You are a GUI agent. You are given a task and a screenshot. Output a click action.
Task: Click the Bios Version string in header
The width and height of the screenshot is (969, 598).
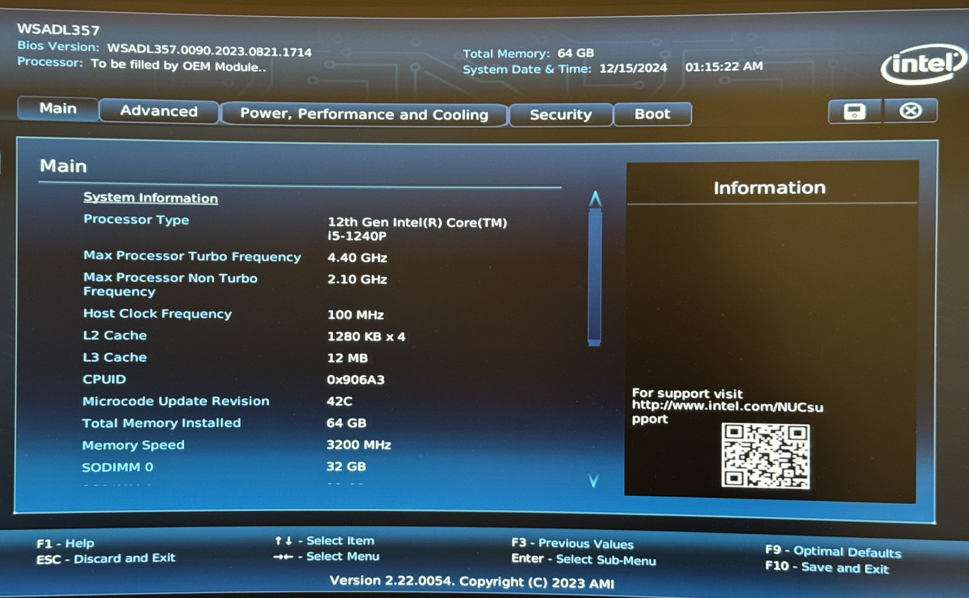(209, 50)
